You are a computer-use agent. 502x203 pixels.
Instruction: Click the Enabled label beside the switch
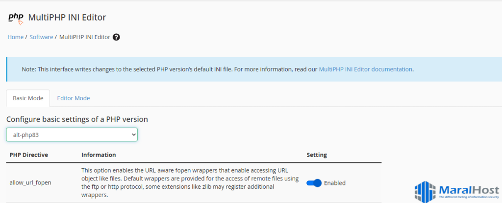335,183
